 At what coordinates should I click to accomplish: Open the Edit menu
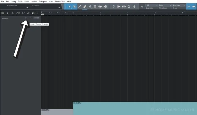pos(8,1)
